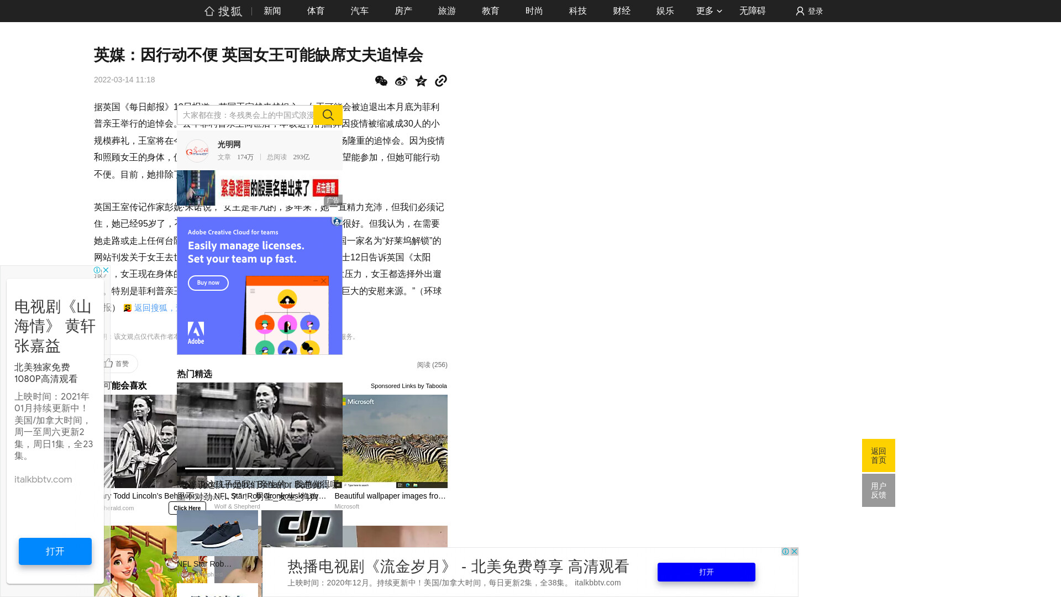Viewport: 1061px width, 597px height.
Task: Open the 财经 navigation tab
Action: tap(622, 11)
